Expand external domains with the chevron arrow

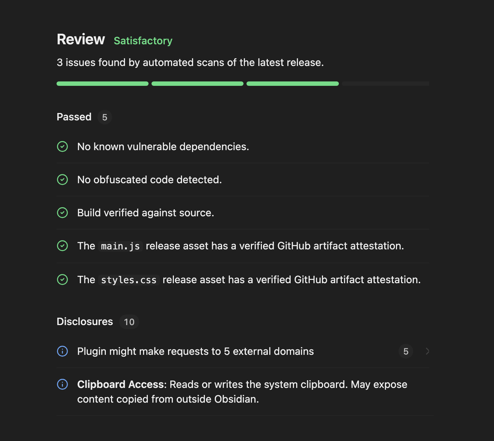(427, 351)
